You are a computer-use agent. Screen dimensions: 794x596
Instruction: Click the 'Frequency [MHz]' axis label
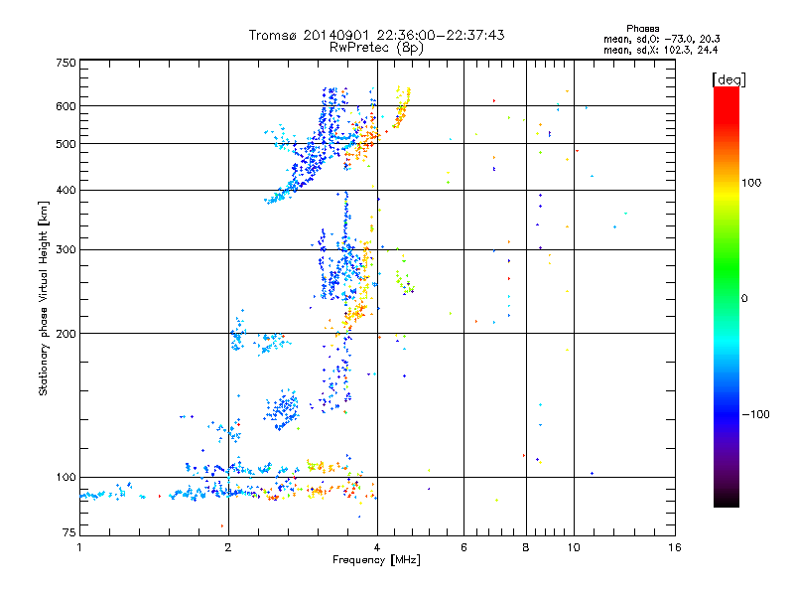(x=376, y=560)
